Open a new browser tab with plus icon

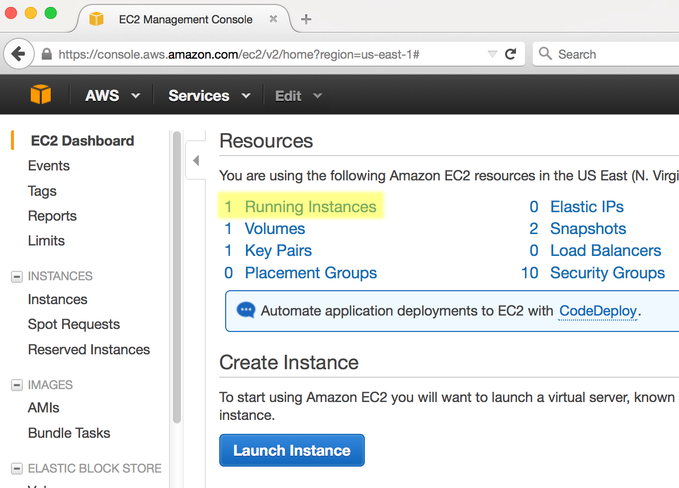[x=306, y=19]
